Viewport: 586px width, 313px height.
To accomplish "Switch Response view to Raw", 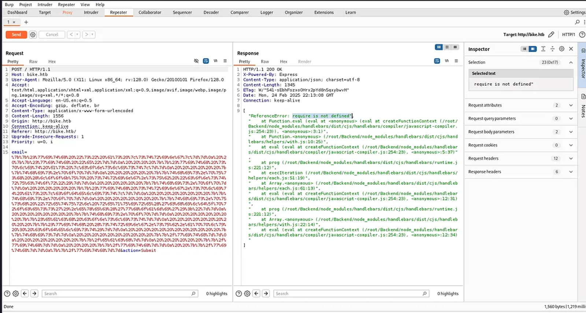I will 265,62.
